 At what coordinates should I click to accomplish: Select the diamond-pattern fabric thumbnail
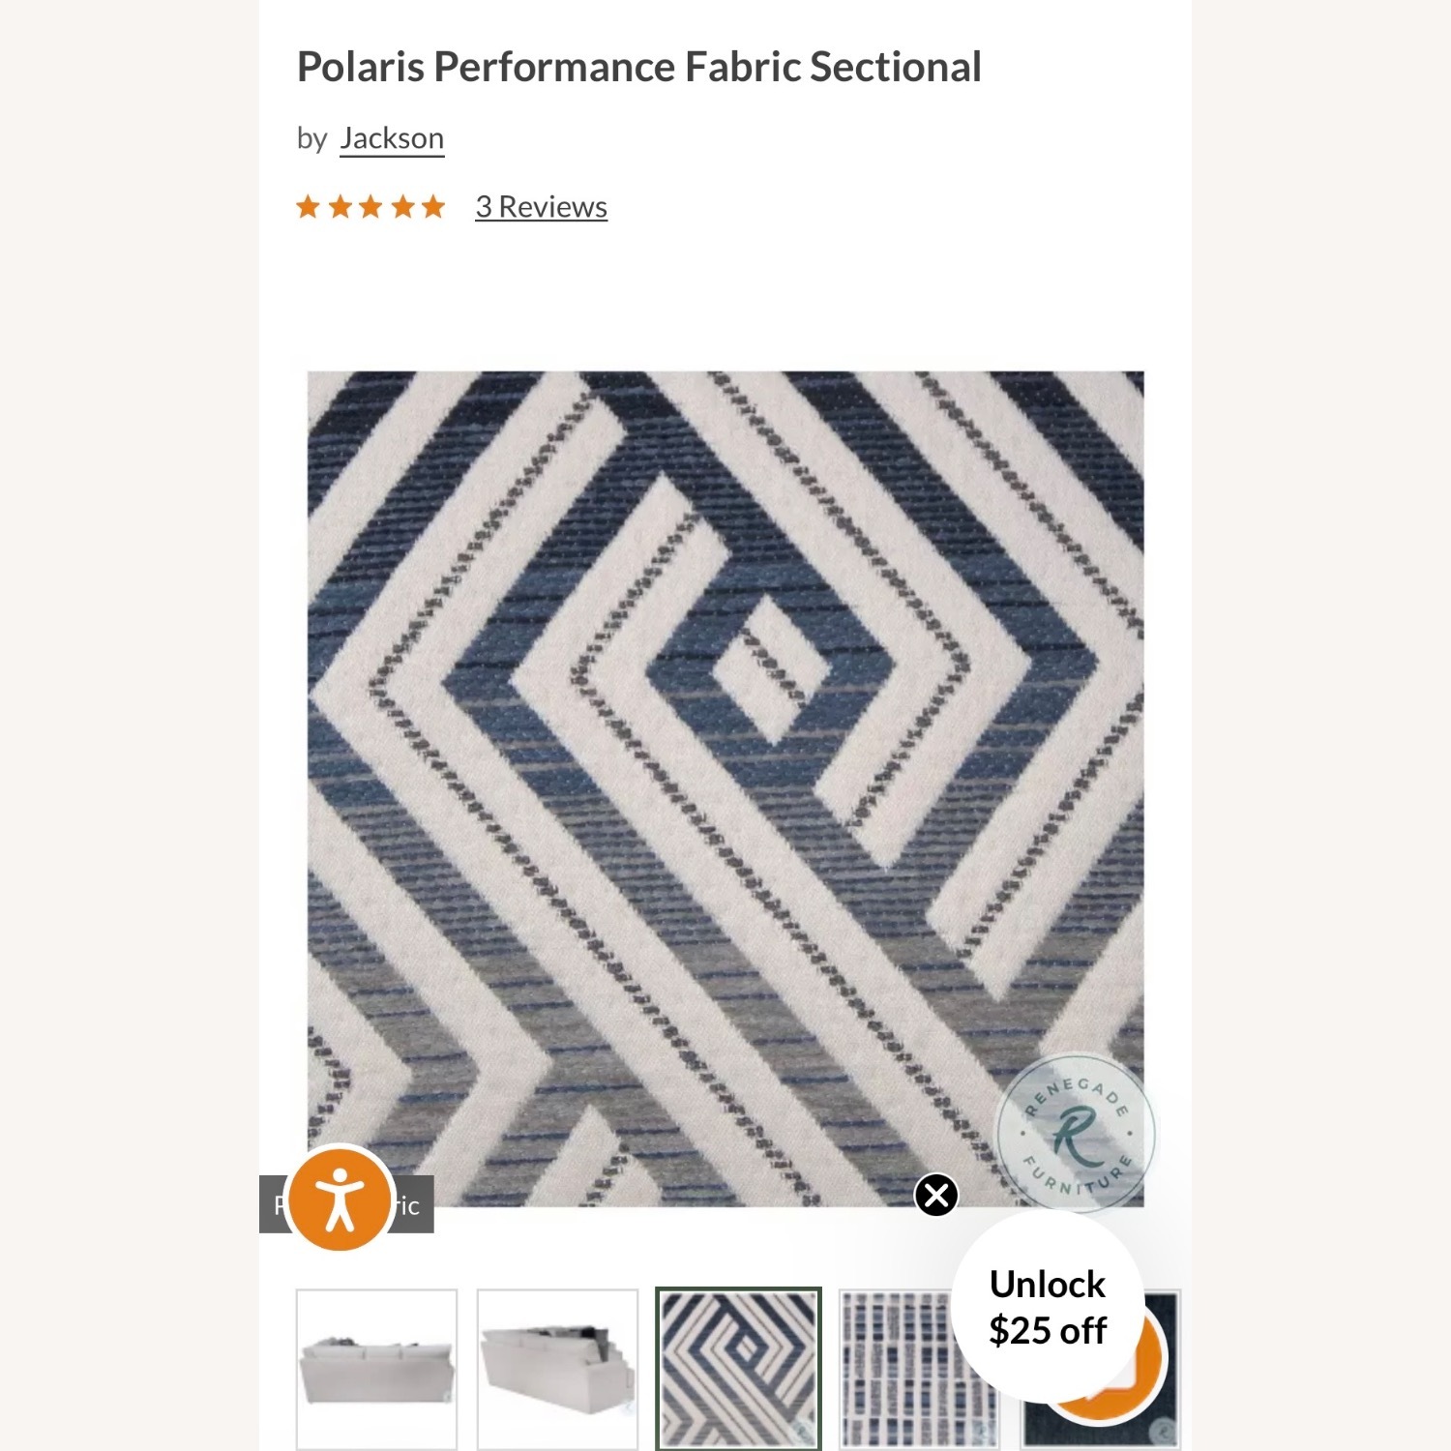(738, 1369)
